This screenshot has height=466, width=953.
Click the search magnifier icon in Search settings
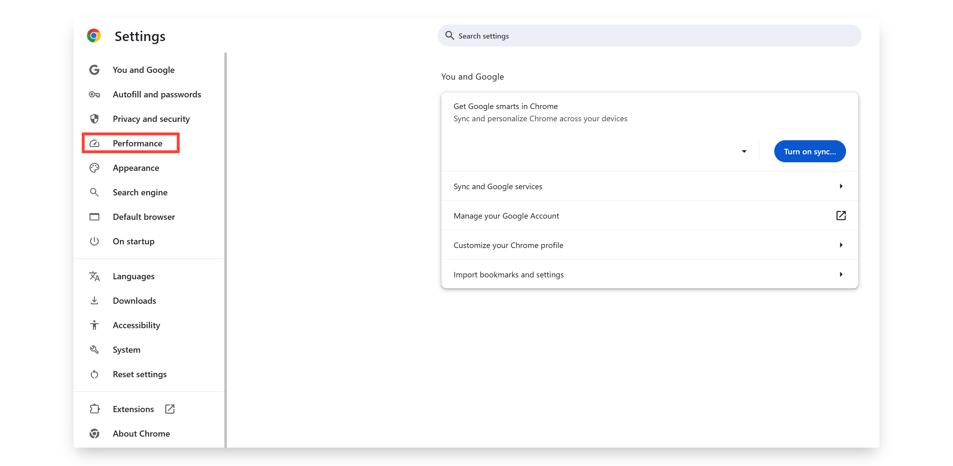pyautogui.click(x=449, y=36)
